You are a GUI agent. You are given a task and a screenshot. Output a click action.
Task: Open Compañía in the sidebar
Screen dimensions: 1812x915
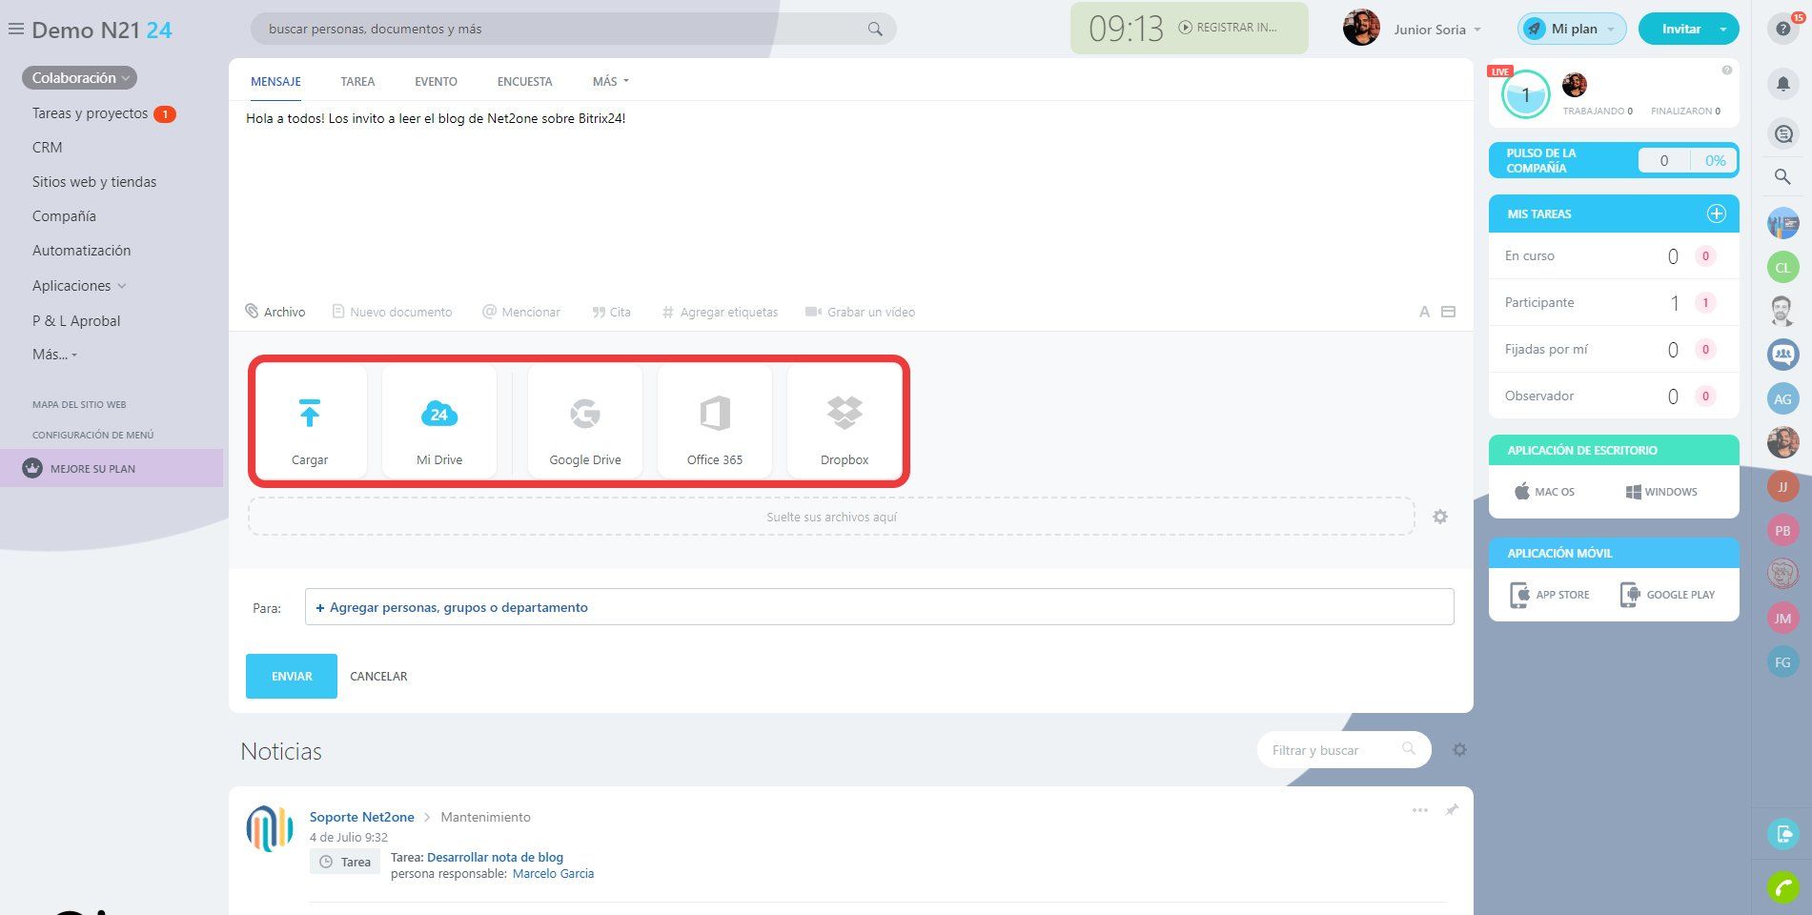coord(64,216)
